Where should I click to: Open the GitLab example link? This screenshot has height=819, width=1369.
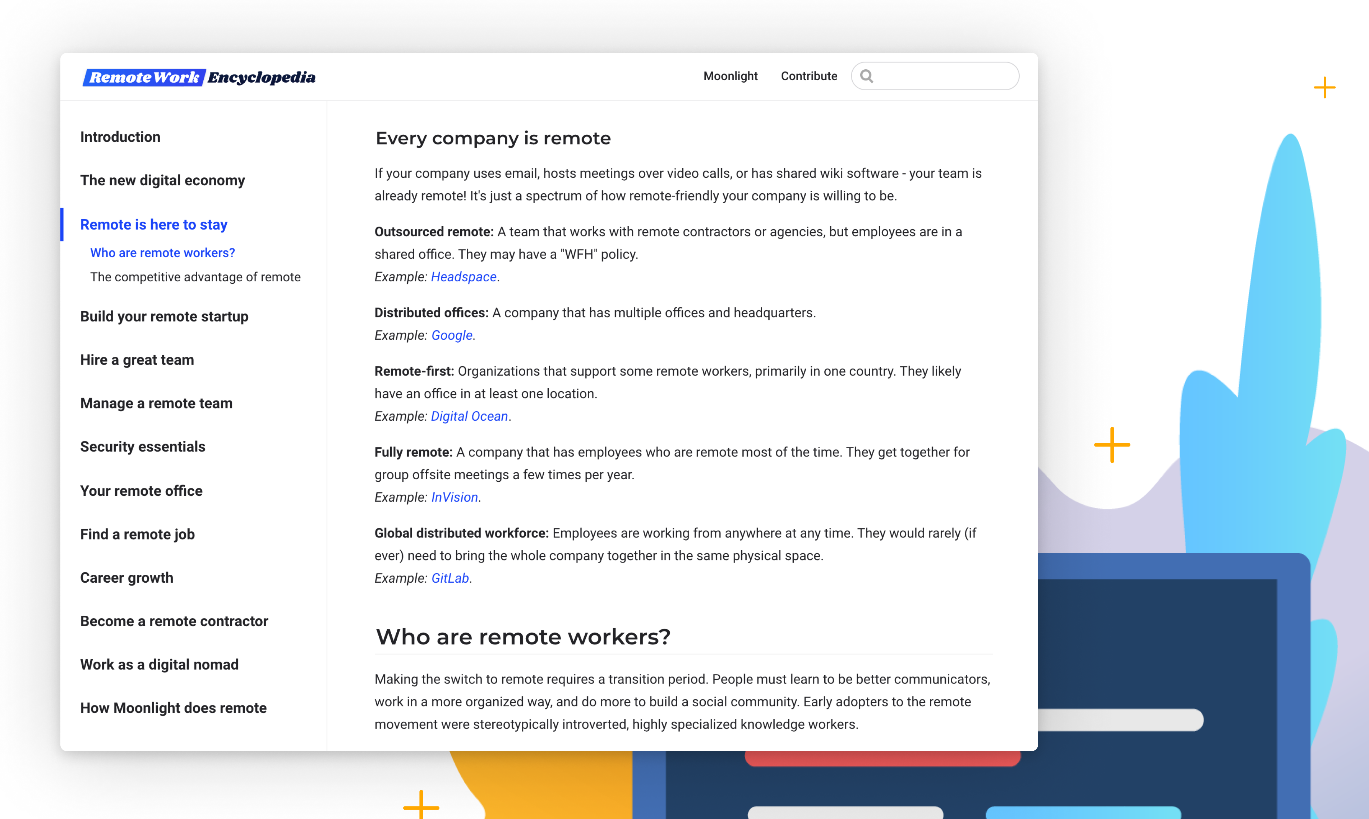point(451,578)
